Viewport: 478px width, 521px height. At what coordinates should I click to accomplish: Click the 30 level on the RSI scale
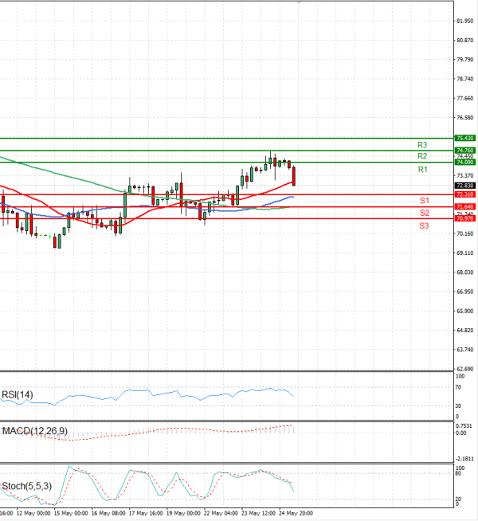point(458,406)
